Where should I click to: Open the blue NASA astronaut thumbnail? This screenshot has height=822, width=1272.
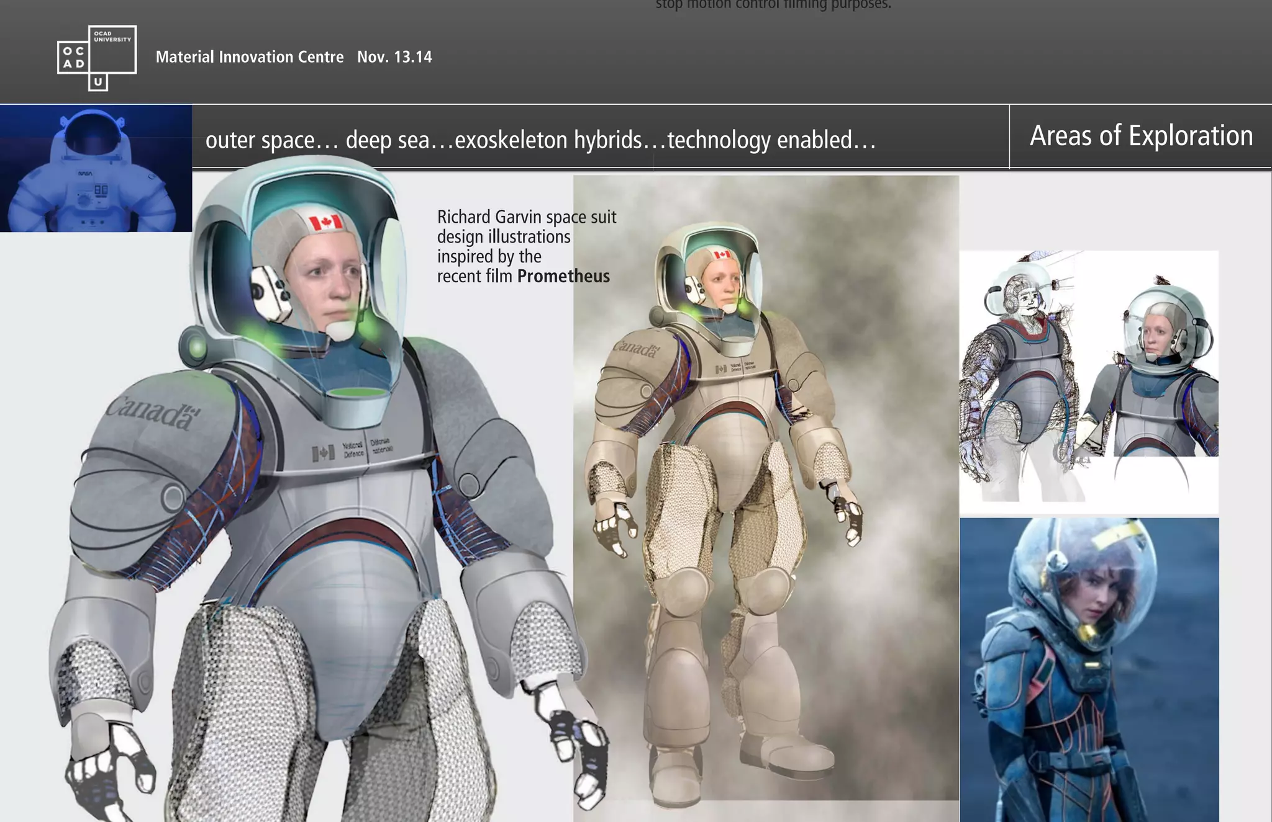click(96, 168)
